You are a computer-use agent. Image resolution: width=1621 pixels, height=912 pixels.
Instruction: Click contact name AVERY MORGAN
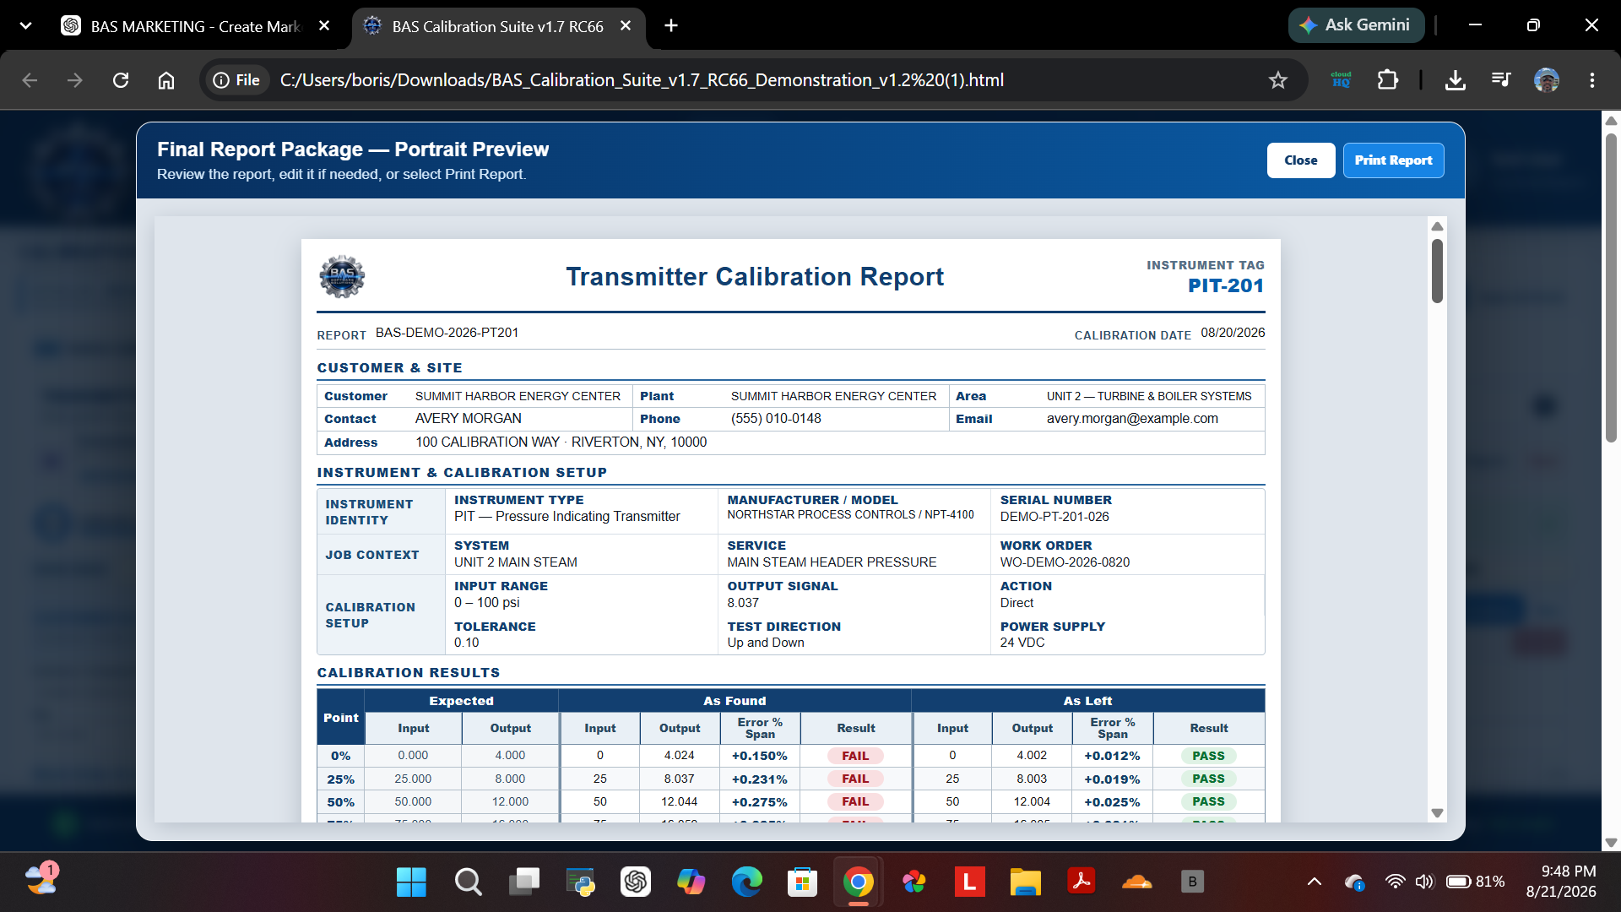click(x=469, y=419)
